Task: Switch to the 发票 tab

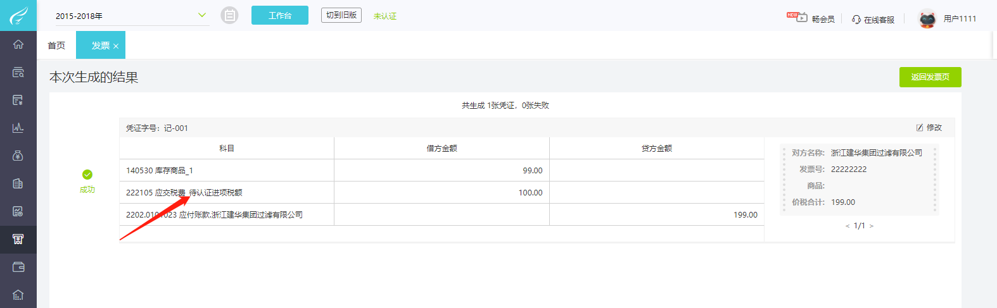Action: (101, 46)
